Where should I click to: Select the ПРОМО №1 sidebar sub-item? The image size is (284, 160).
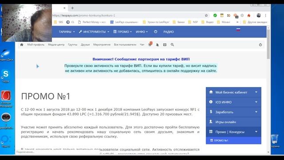[x=233, y=140]
